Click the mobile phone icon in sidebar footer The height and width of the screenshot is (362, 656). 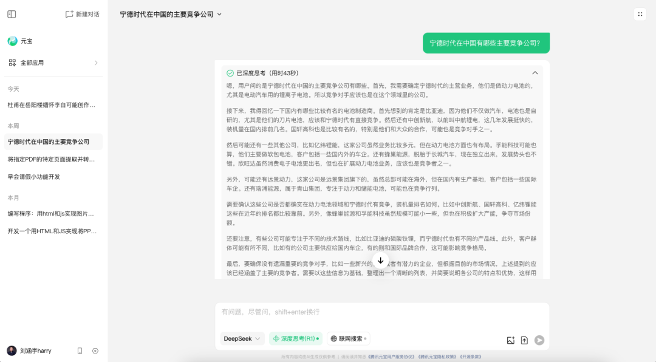pos(80,350)
